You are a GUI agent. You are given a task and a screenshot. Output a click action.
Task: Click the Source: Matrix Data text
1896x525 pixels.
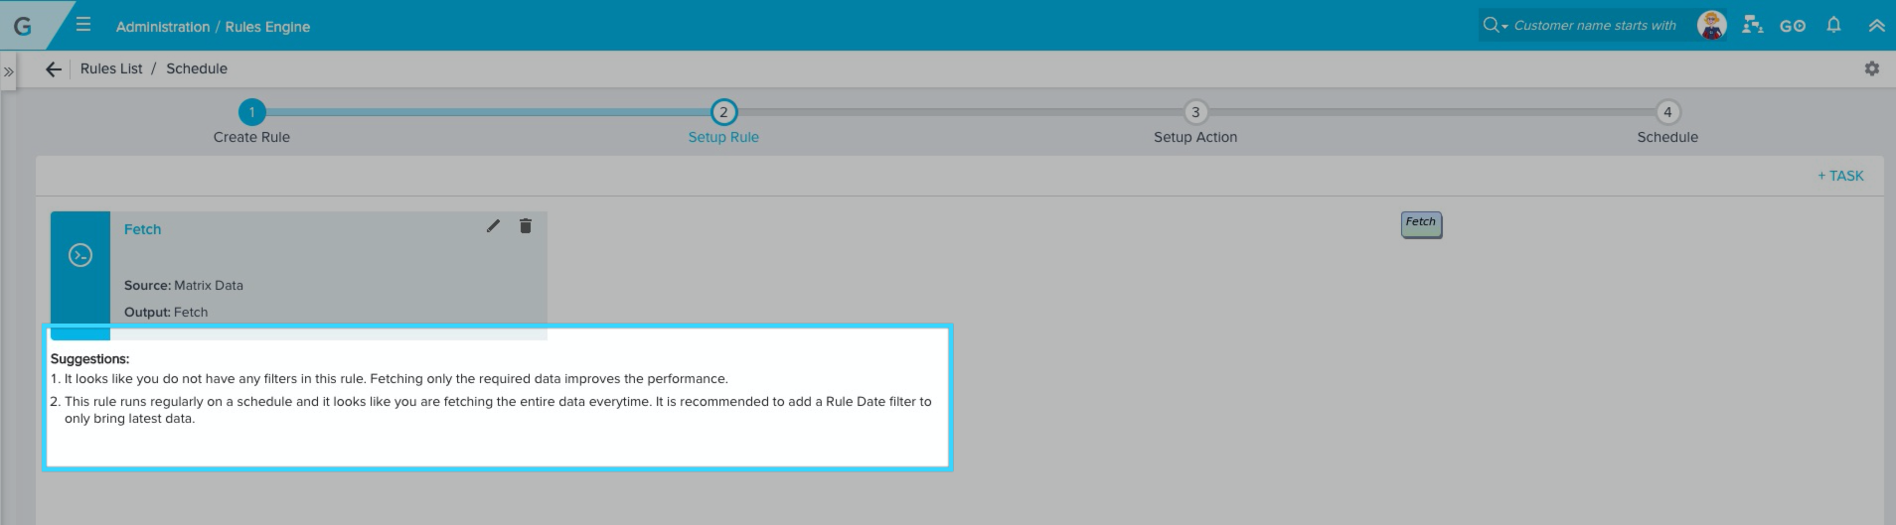pyautogui.click(x=184, y=285)
